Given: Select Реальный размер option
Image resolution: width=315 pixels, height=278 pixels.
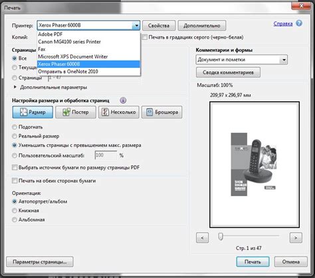Looking at the screenshot, I should pos(15,136).
